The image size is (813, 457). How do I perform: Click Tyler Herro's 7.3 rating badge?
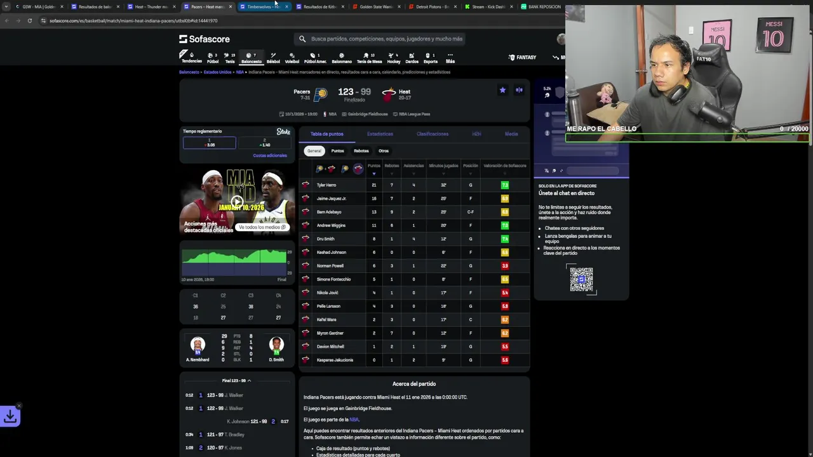click(x=505, y=185)
